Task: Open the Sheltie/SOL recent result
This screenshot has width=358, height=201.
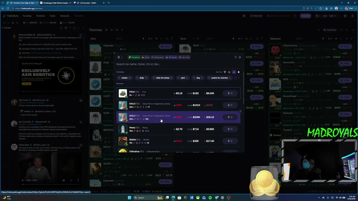Action: pyautogui.click(x=178, y=141)
